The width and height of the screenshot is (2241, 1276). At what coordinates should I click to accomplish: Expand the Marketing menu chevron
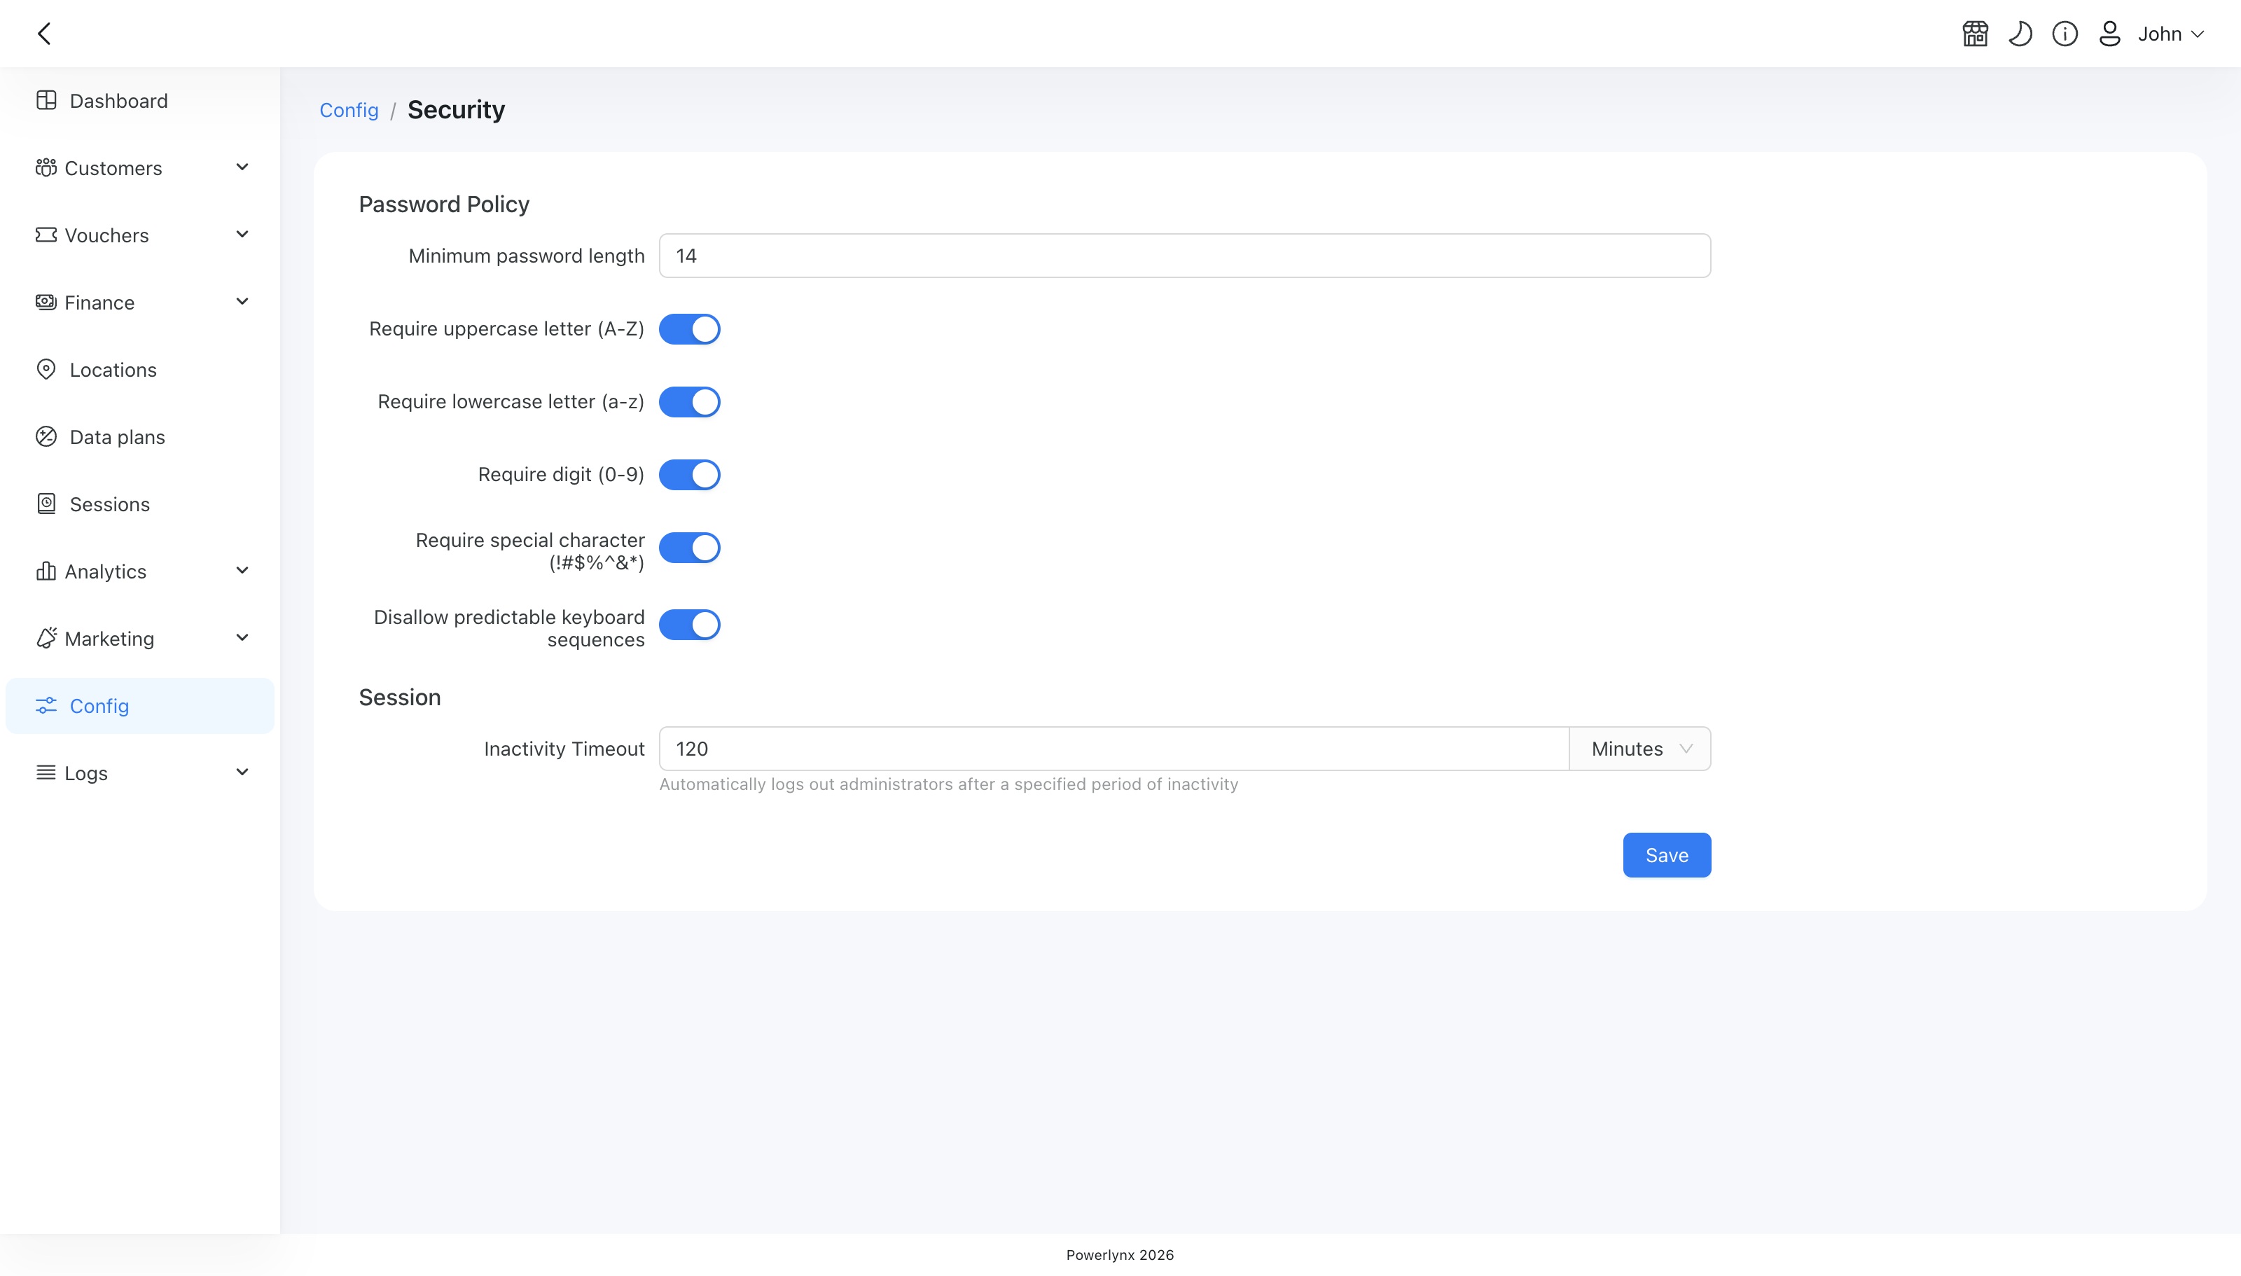point(243,638)
